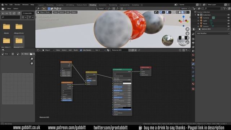Select the cursor tool in viewport header
Screen dimensions: 231x130
click(x=44, y=9)
